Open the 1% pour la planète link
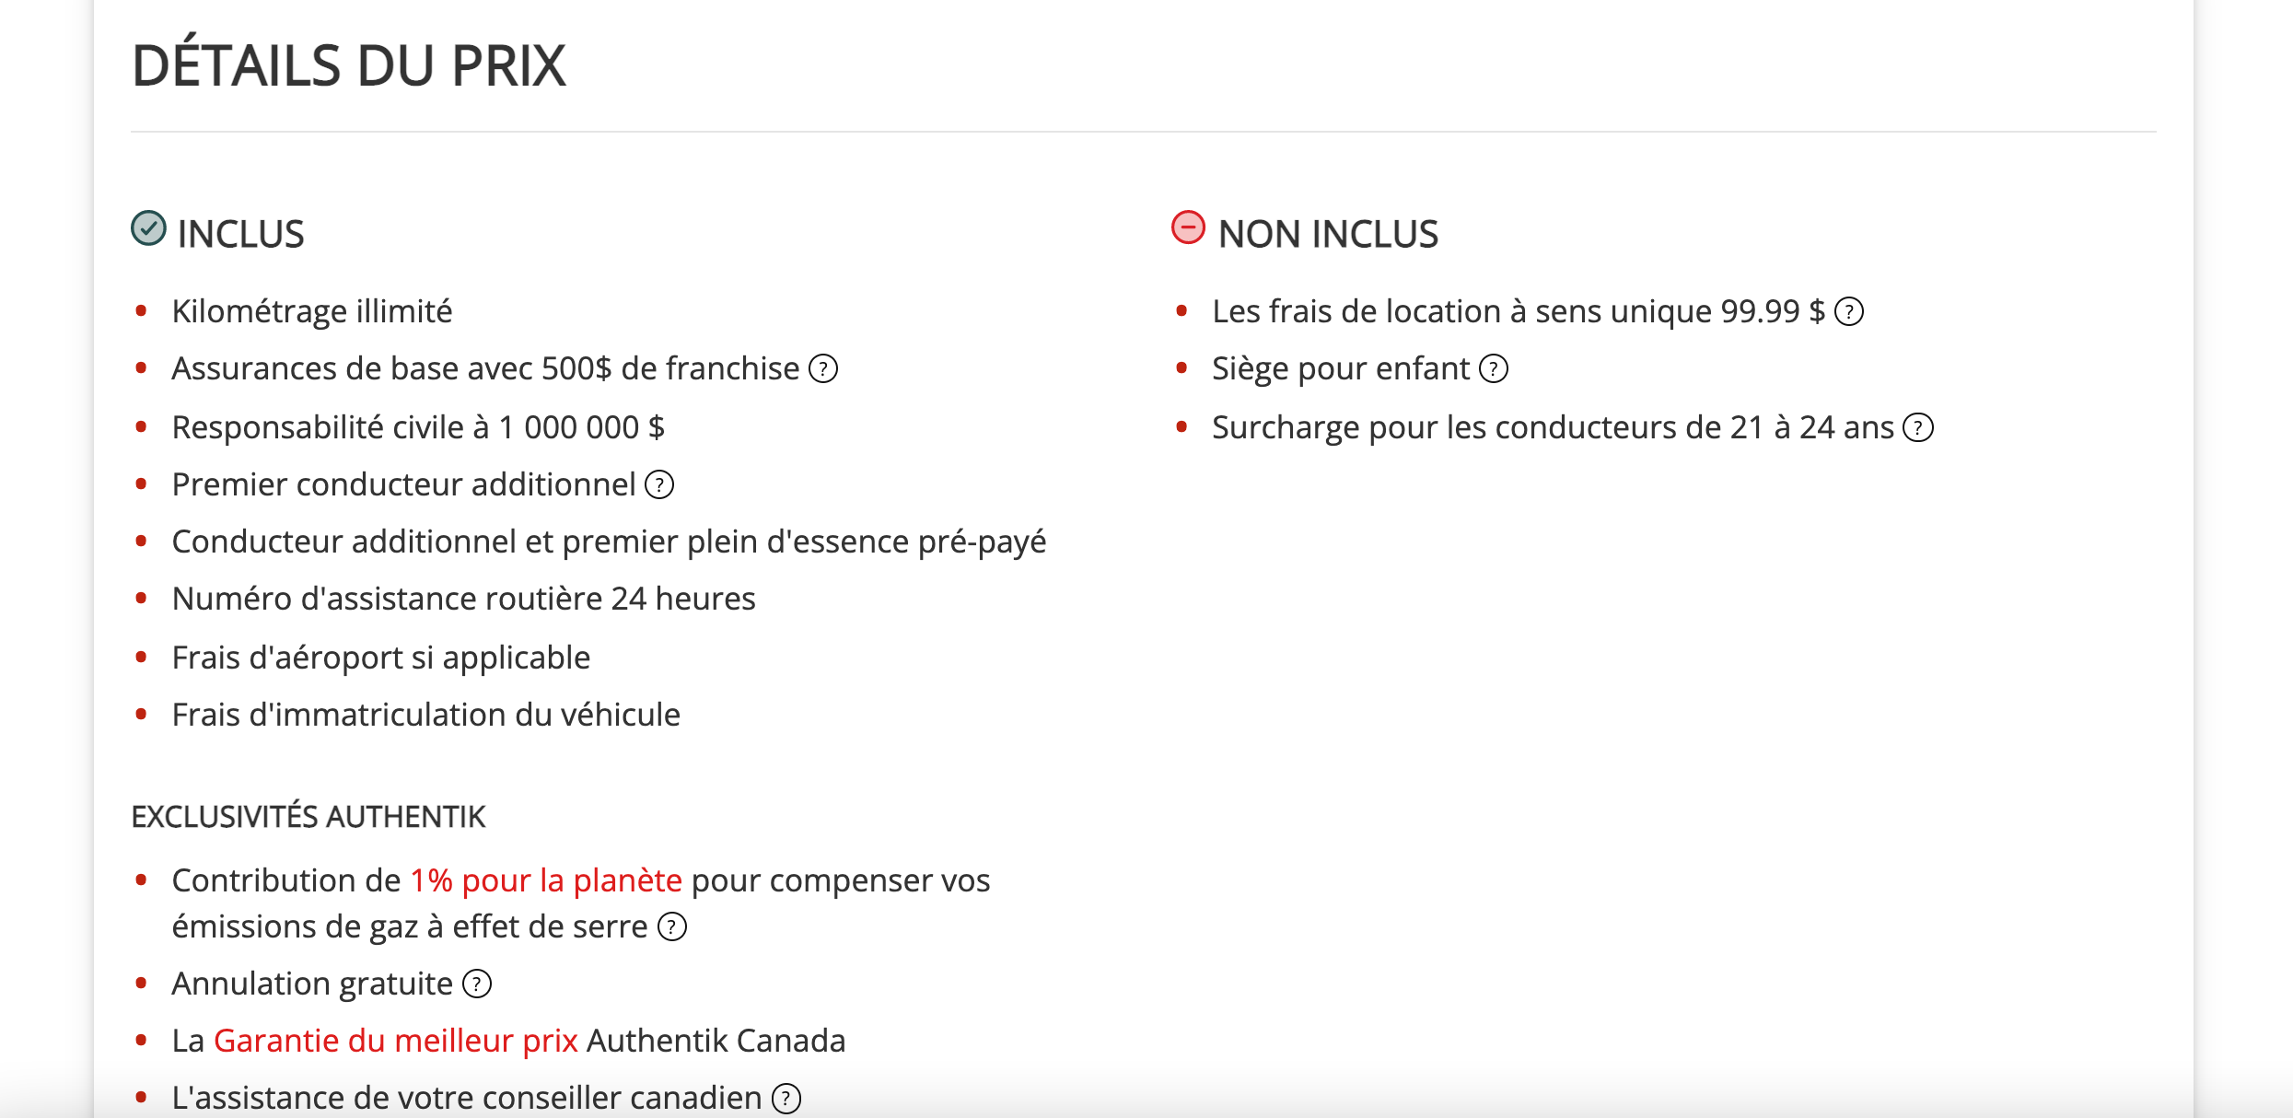The height and width of the screenshot is (1118, 2293). [x=546, y=881]
